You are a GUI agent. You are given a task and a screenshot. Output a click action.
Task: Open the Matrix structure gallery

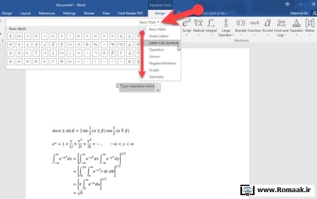[310, 27]
